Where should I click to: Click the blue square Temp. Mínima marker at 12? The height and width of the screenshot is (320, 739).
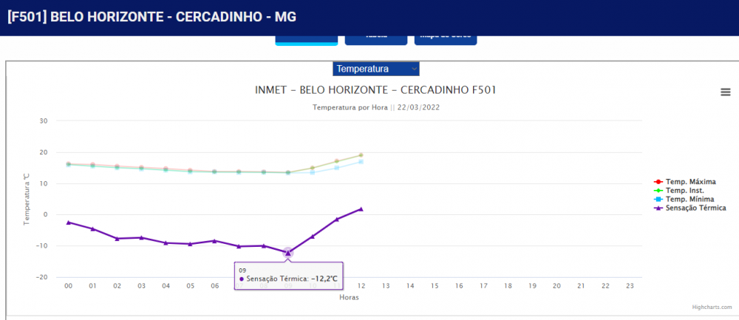click(x=361, y=162)
